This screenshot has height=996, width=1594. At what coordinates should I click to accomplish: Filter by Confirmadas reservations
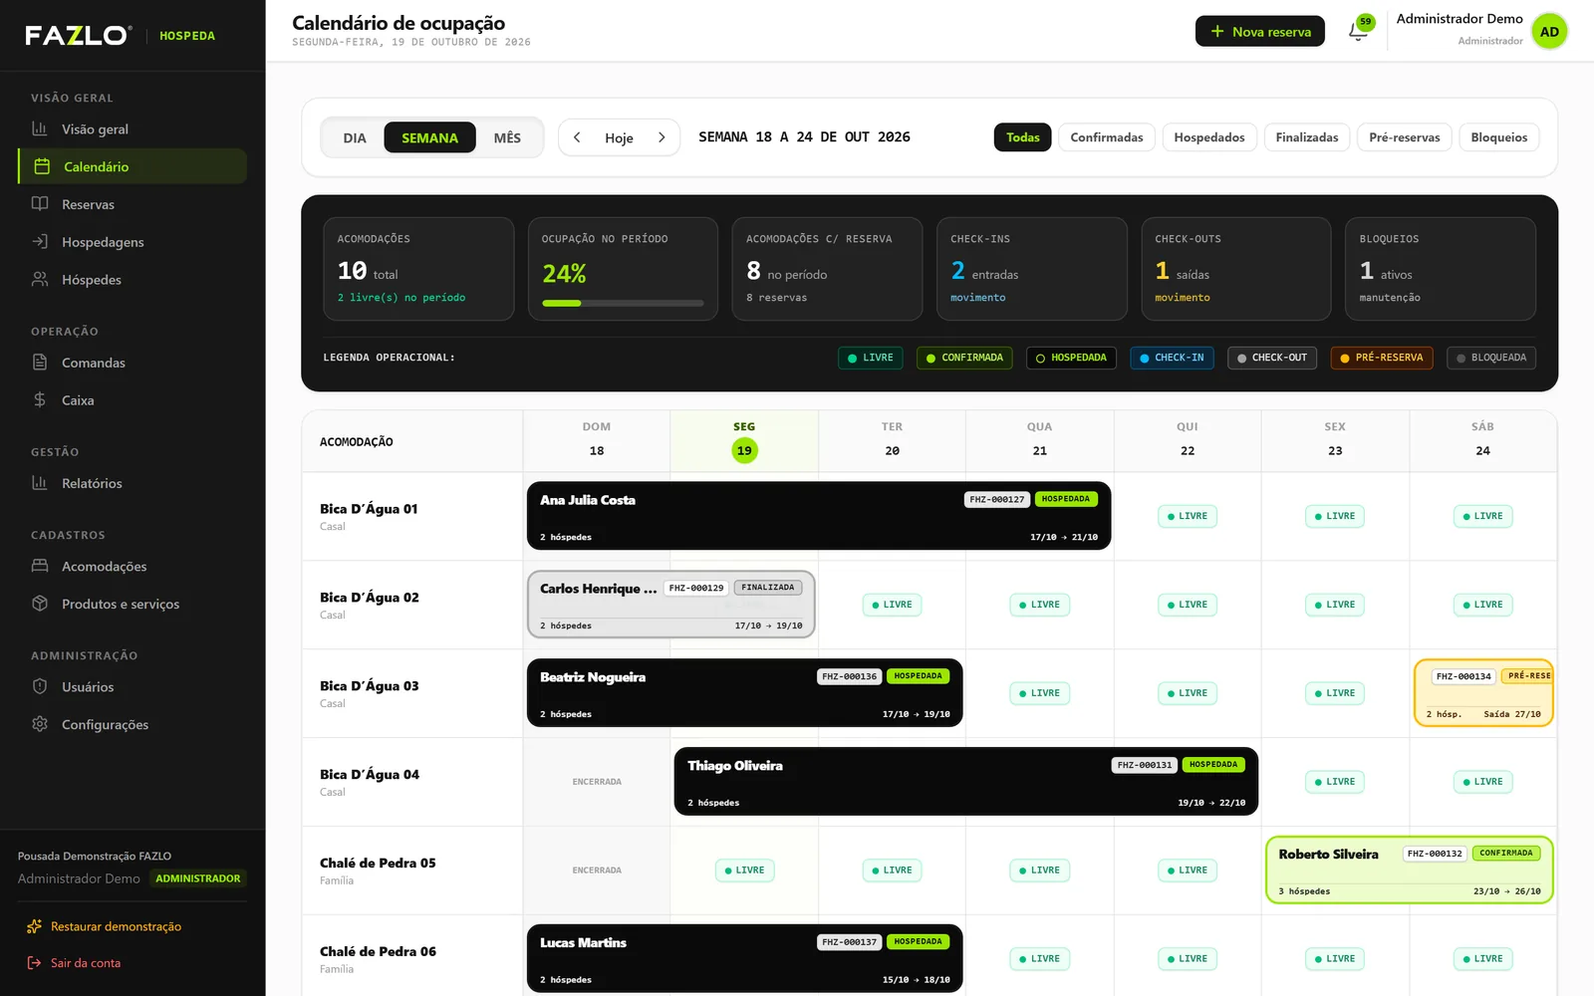click(1107, 137)
